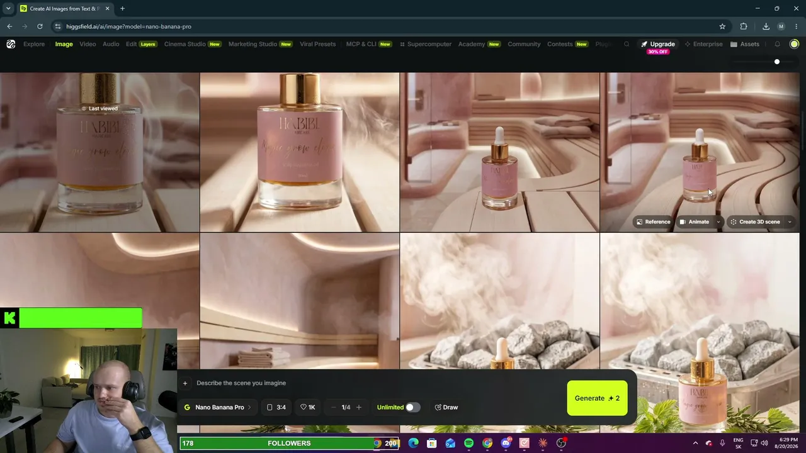Screen dimensions: 806x453
Task: Launch Spotify from the taskbar
Action: pyautogui.click(x=468, y=443)
